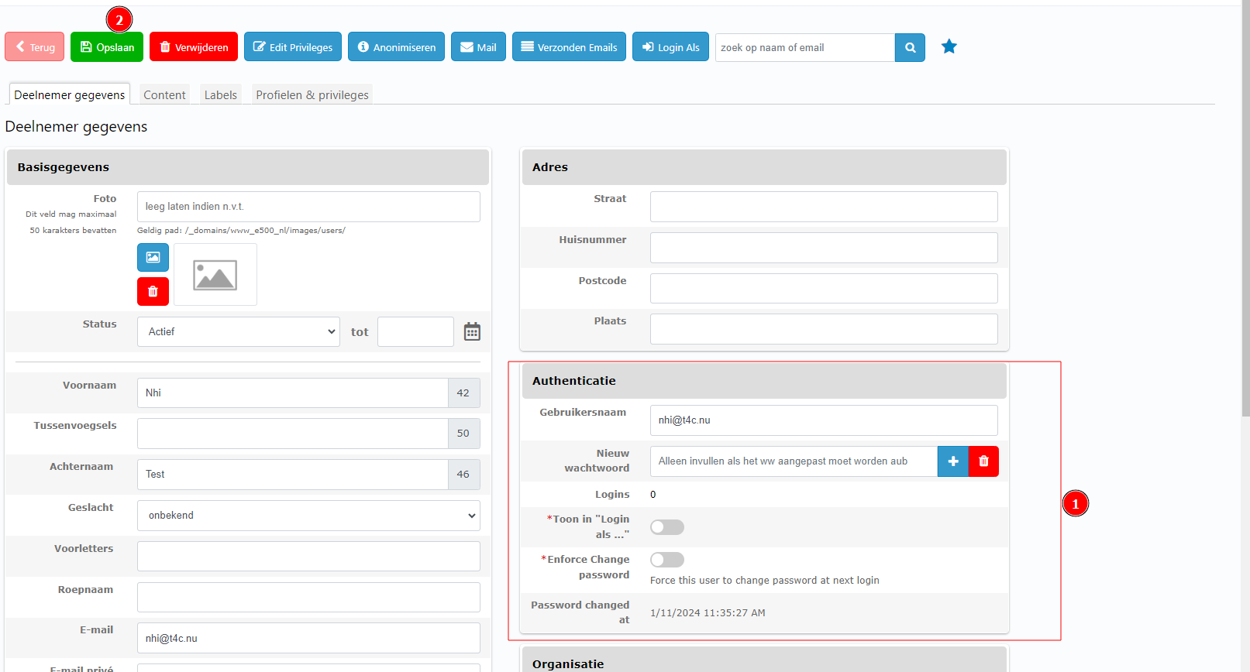Select the Labels tab

221,95
